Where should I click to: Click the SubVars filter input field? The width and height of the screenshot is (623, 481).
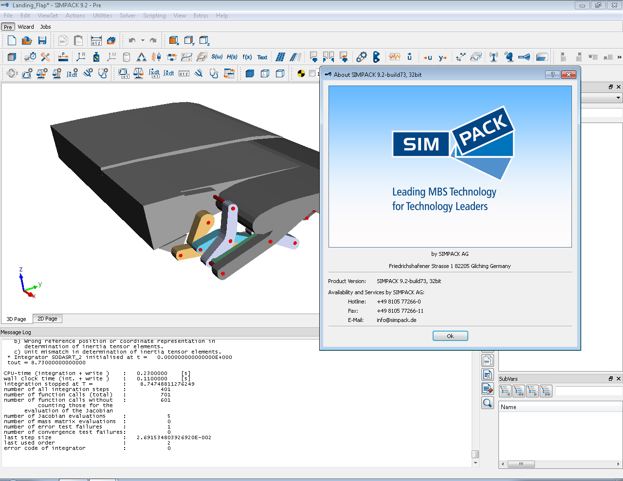tap(589, 391)
